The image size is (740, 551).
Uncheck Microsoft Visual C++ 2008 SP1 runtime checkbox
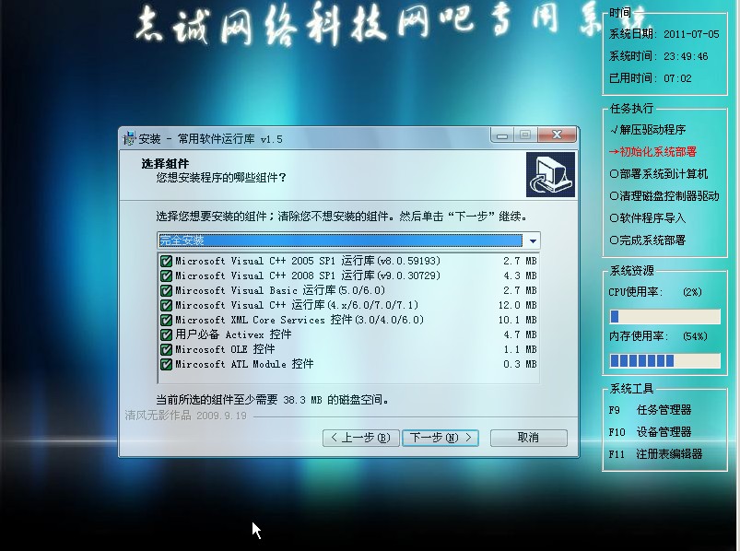[x=166, y=275]
